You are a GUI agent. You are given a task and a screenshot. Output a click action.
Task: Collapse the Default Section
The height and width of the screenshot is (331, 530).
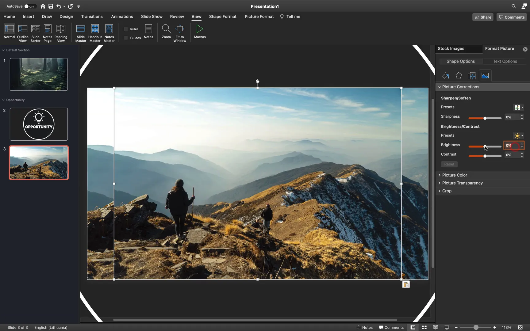click(3, 50)
